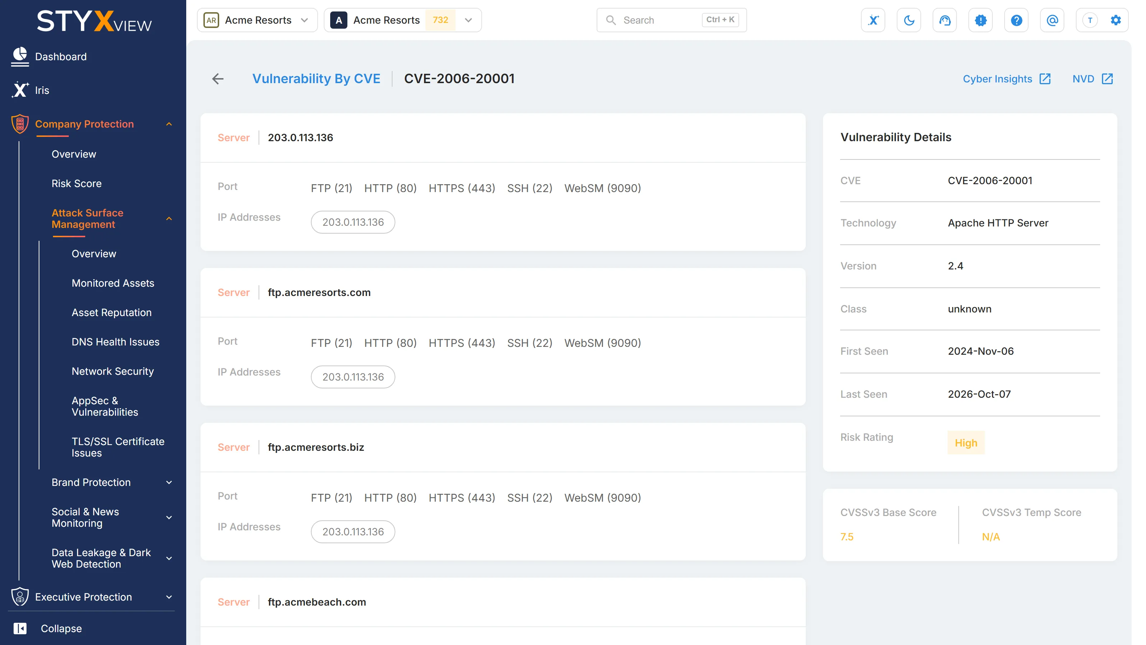Open the Iris X icon in top bar
Viewport: 1146px width, 645px height.
873,20
